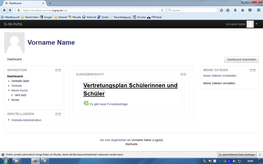Open the Windows Start menu

click(5, 161)
